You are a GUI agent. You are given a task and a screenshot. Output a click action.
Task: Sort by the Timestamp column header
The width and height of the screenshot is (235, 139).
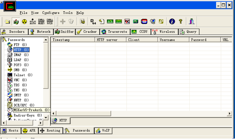point(73,40)
